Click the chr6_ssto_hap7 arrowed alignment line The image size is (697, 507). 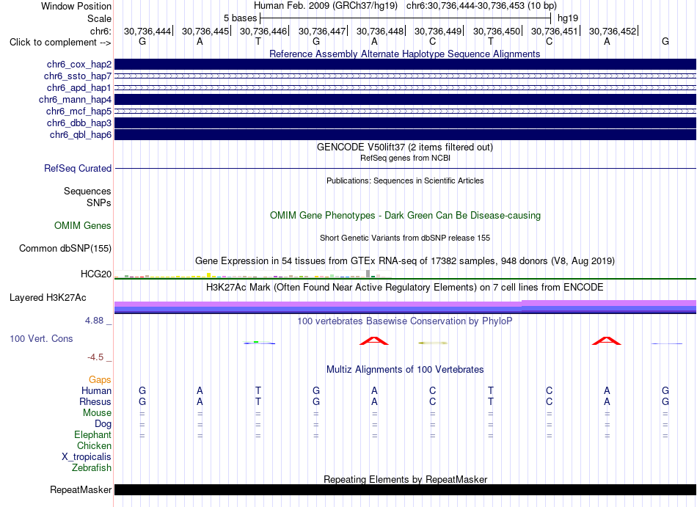pyautogui.click(x=405, y=76)
